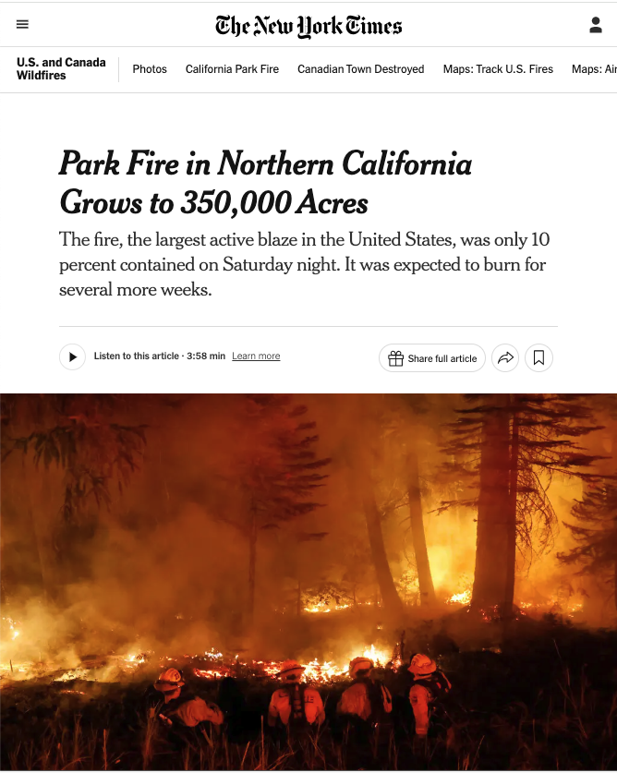This screenshot has width=617, height=773.
Task: Play the article audio
Action: point(72,357)
